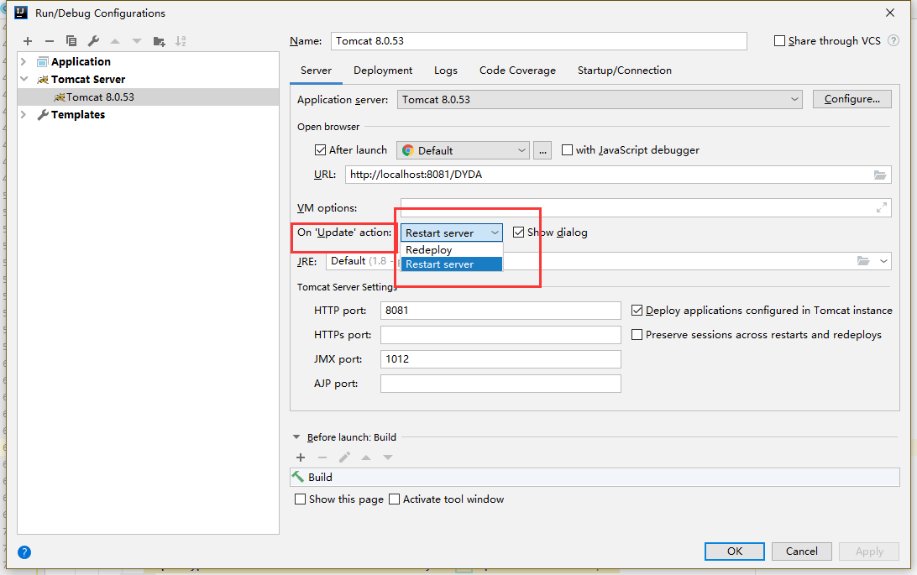Close the Run/Debug Configurations dialog
Image resolution: width=917 pixels, height=575 pixels.
(890, 13)
